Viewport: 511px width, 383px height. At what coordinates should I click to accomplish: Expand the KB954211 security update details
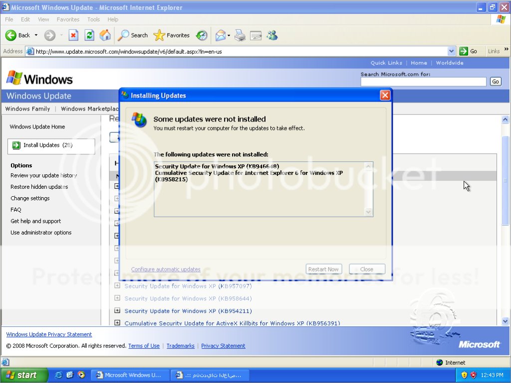(x=117, y=310)
